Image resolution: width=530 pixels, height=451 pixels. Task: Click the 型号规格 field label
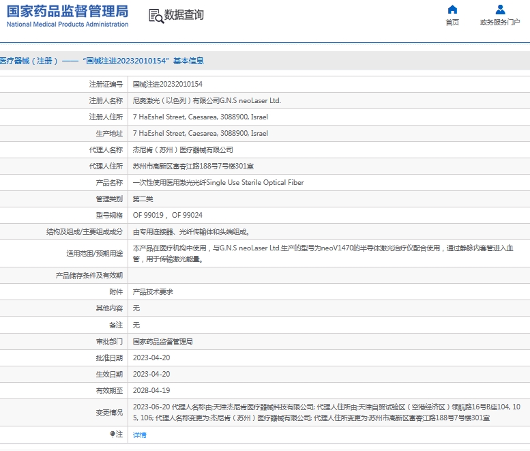click(x=109, y=216)
